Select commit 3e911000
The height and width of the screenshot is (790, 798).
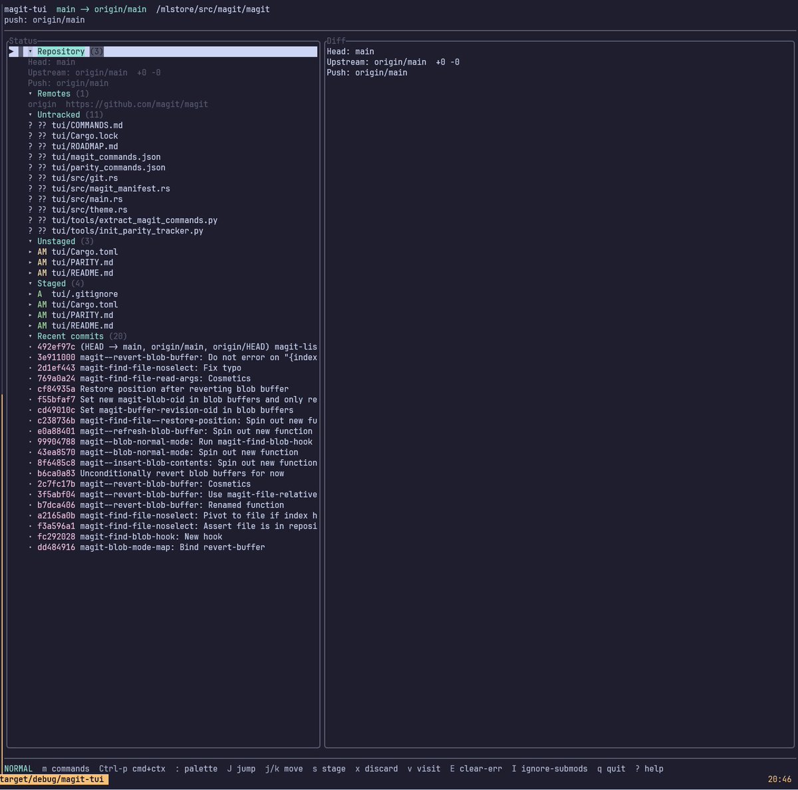click(173, 357)
